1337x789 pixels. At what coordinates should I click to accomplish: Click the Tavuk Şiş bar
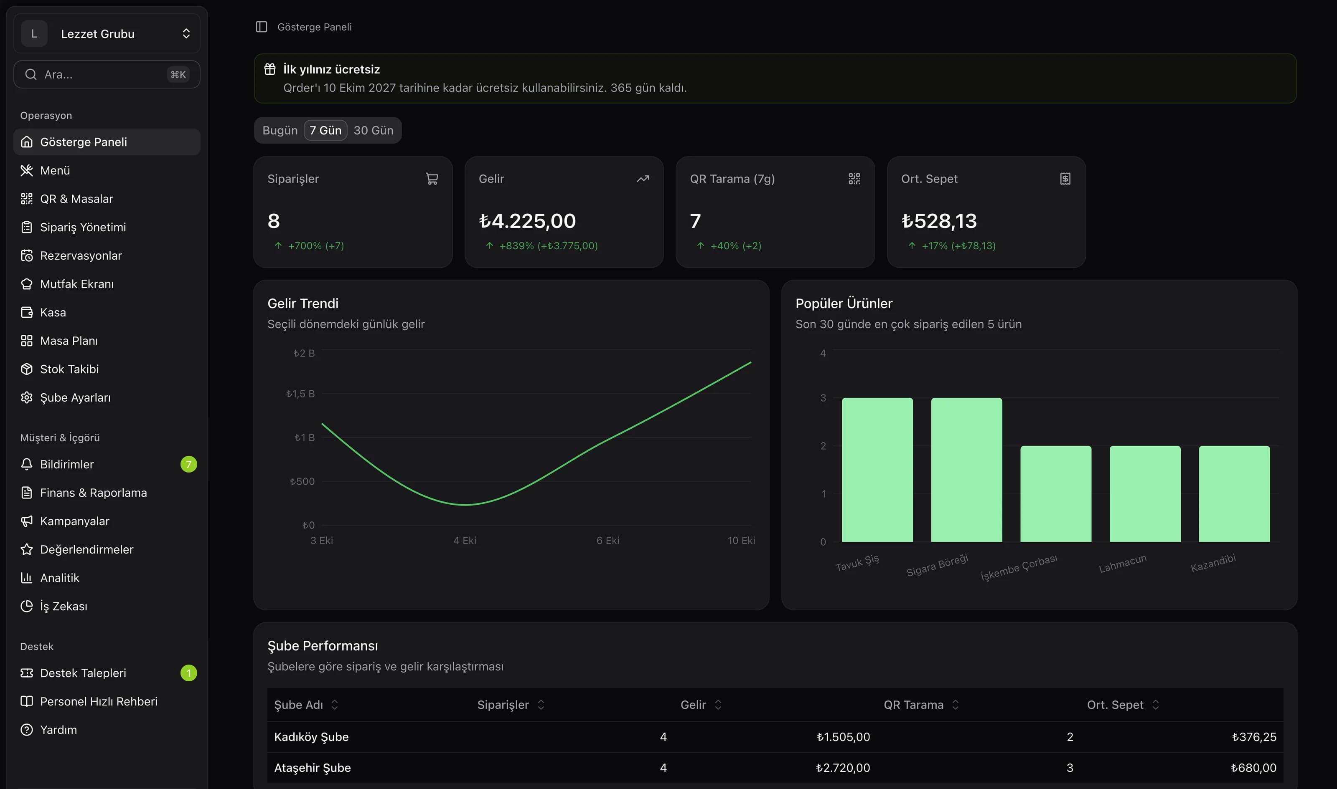tap(877, 470)
